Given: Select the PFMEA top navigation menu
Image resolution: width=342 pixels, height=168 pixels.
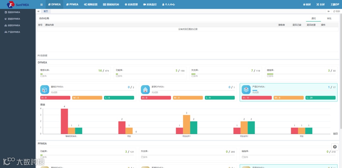Looking at the screenshot, I should tap(72, 4).
